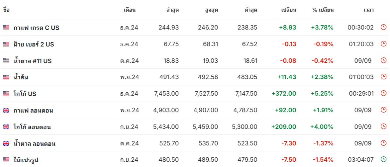The image size is (390, 167).
Task: Click the US flag beside กาแฟ เกรด C US
Action: tap(6, 28)
